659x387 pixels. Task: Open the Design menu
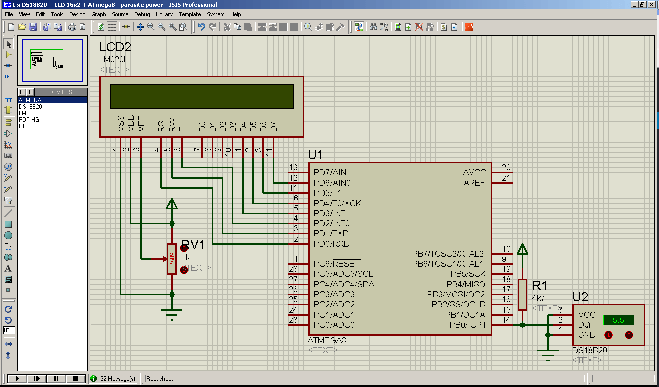click(x=77, y=14)
